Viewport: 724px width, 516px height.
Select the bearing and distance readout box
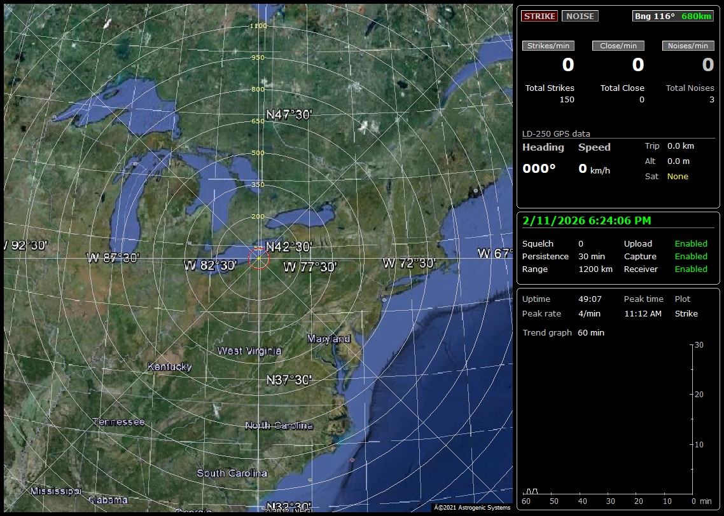pos(672,17)
